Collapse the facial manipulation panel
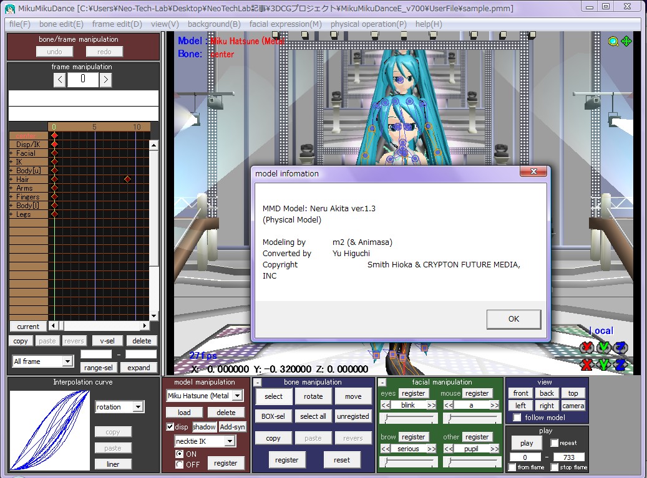Viewport: 647px width, 478px height. point(382,383)
